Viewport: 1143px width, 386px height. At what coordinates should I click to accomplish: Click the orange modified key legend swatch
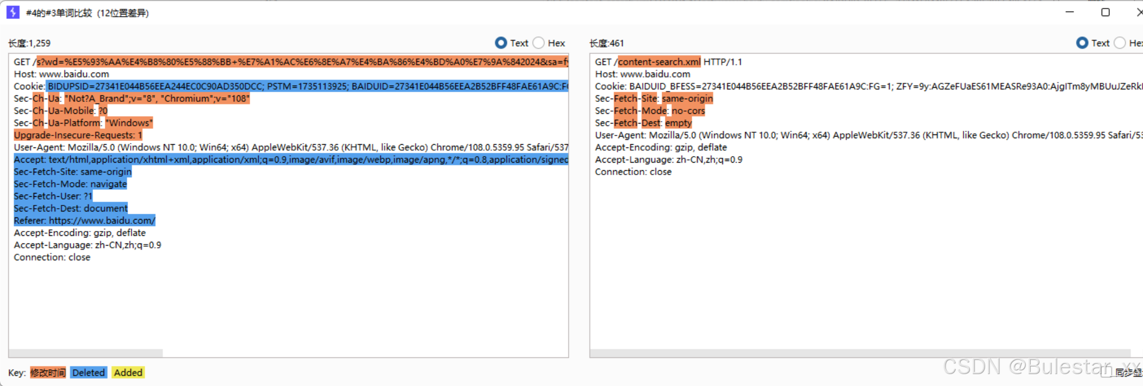coord(48,372)
